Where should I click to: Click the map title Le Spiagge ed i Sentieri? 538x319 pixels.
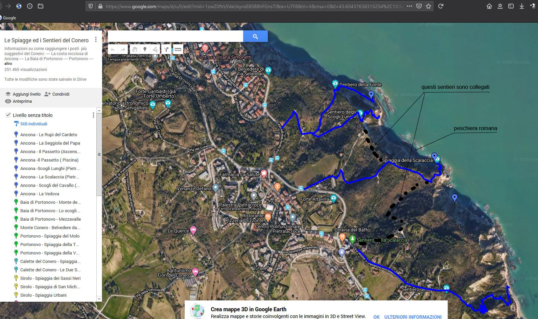pos(46,40)
